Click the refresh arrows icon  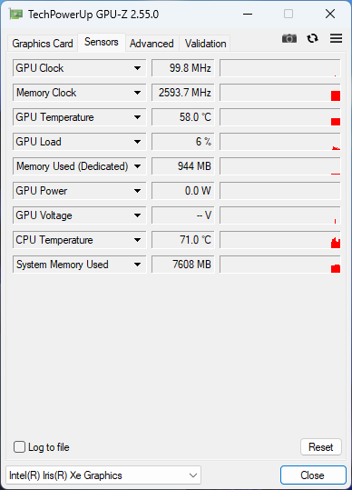(312, 38)
